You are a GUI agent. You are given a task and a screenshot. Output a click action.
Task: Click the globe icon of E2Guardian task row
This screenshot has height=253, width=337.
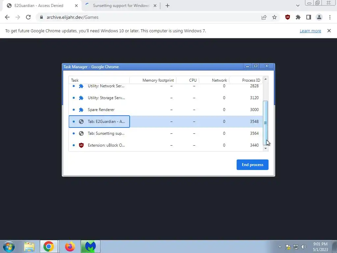click(81, 122)
